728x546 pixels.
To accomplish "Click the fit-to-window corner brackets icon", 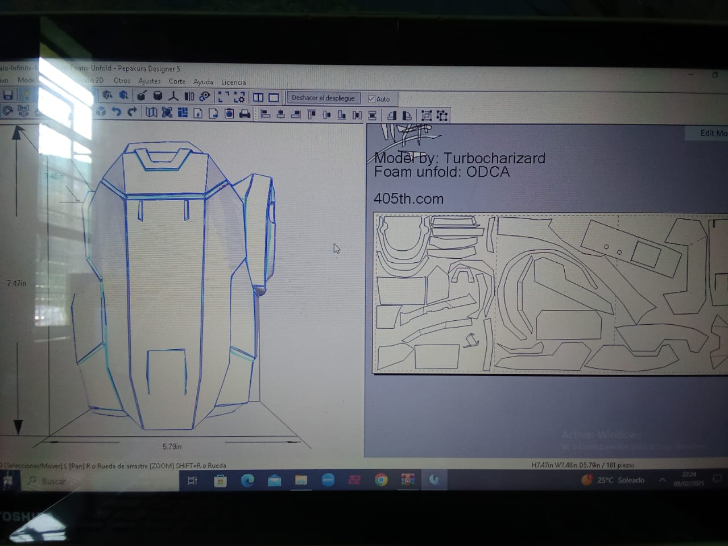I will (224, 97).
